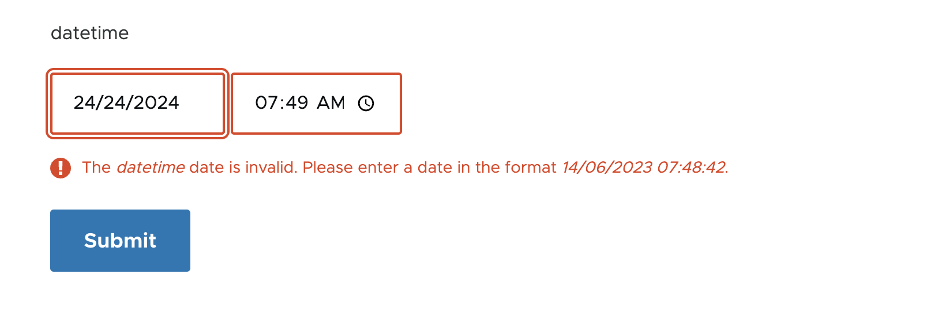The height and width of the screenshot is (312, 931).
Task: Toggle the AM period segment
Action: coord(331,103)
